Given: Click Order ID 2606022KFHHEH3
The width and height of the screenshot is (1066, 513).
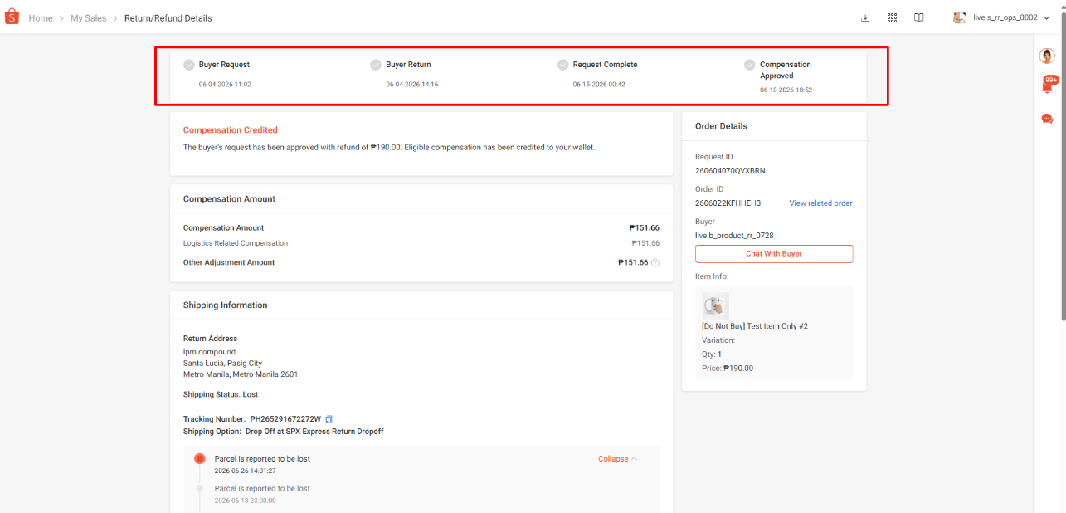Looking at the screenshot, I should [728, 203].
